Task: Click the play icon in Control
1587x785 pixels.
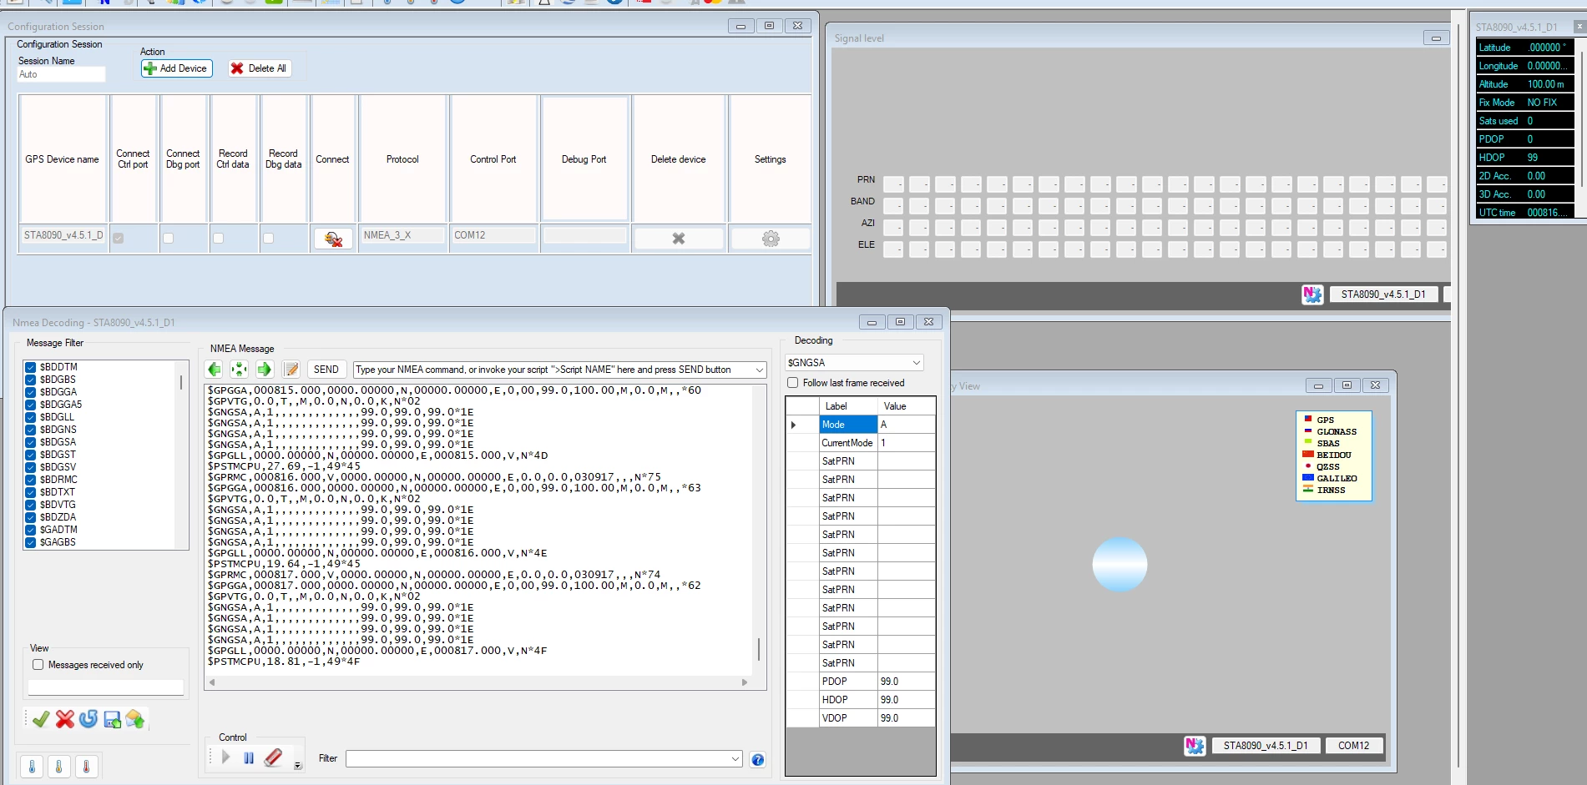Action: point(225,757)
